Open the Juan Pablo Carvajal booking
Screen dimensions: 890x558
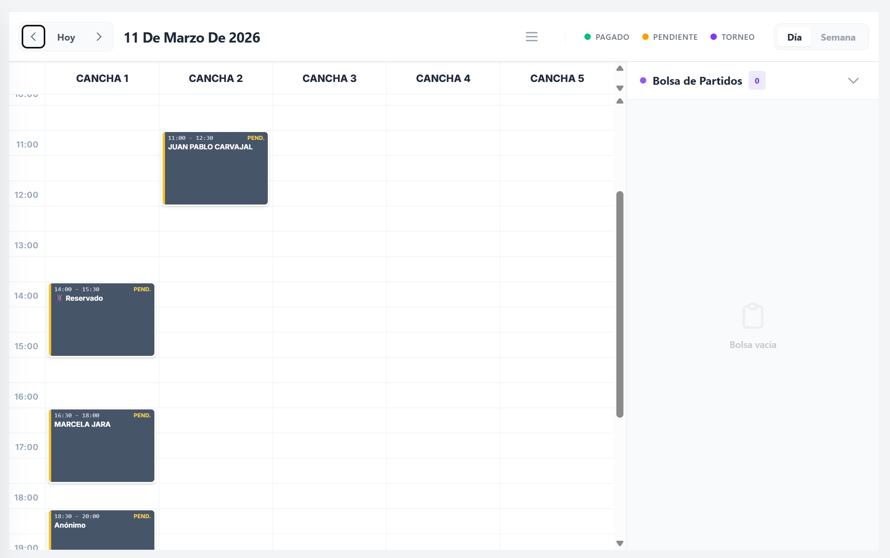tap(215, 168)
